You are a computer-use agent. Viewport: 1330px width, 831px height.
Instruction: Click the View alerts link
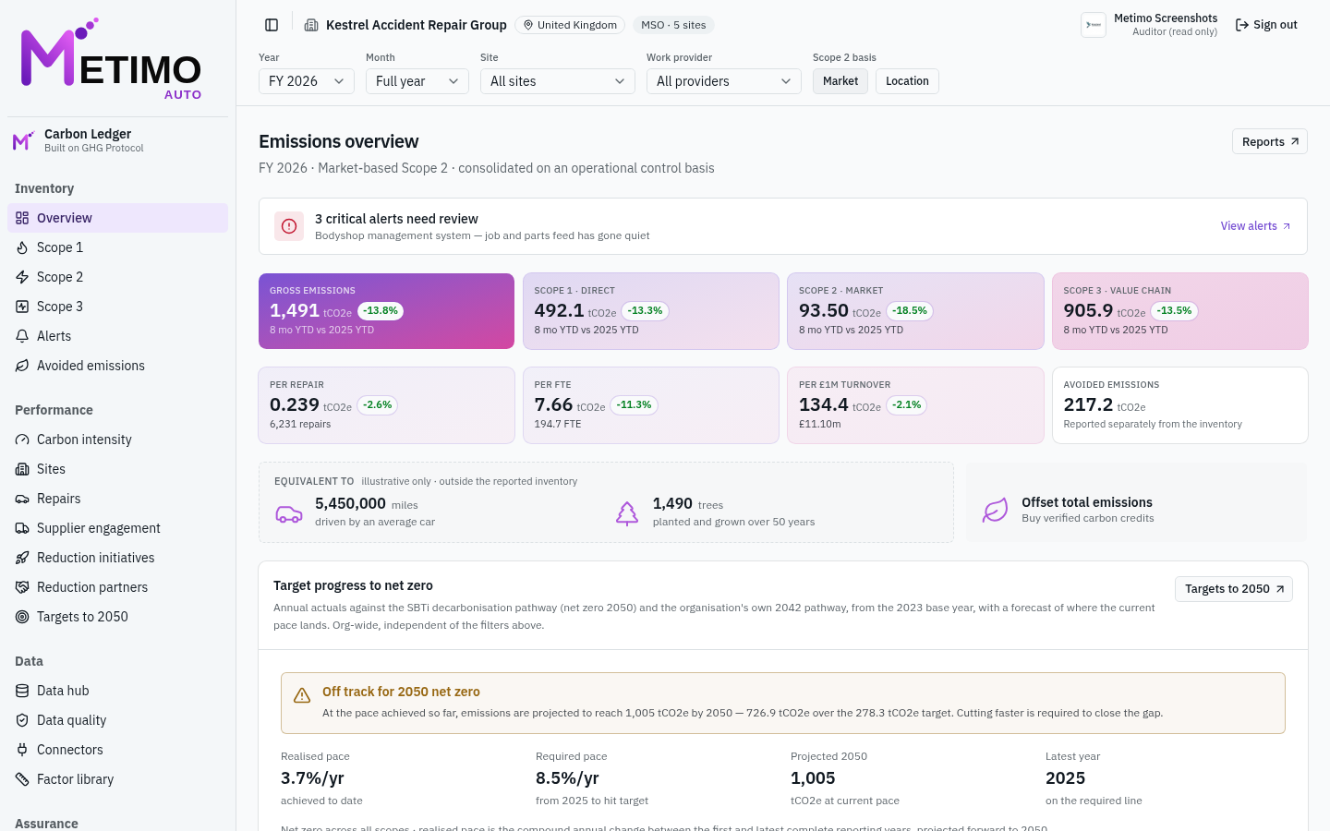point(1255,226)
